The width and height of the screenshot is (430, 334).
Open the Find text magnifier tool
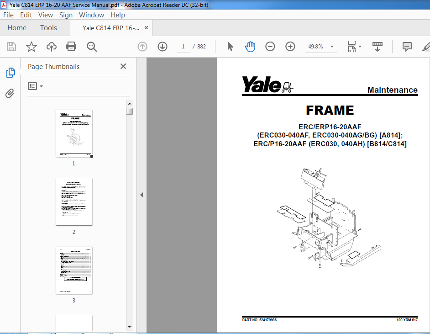[92, 47]
